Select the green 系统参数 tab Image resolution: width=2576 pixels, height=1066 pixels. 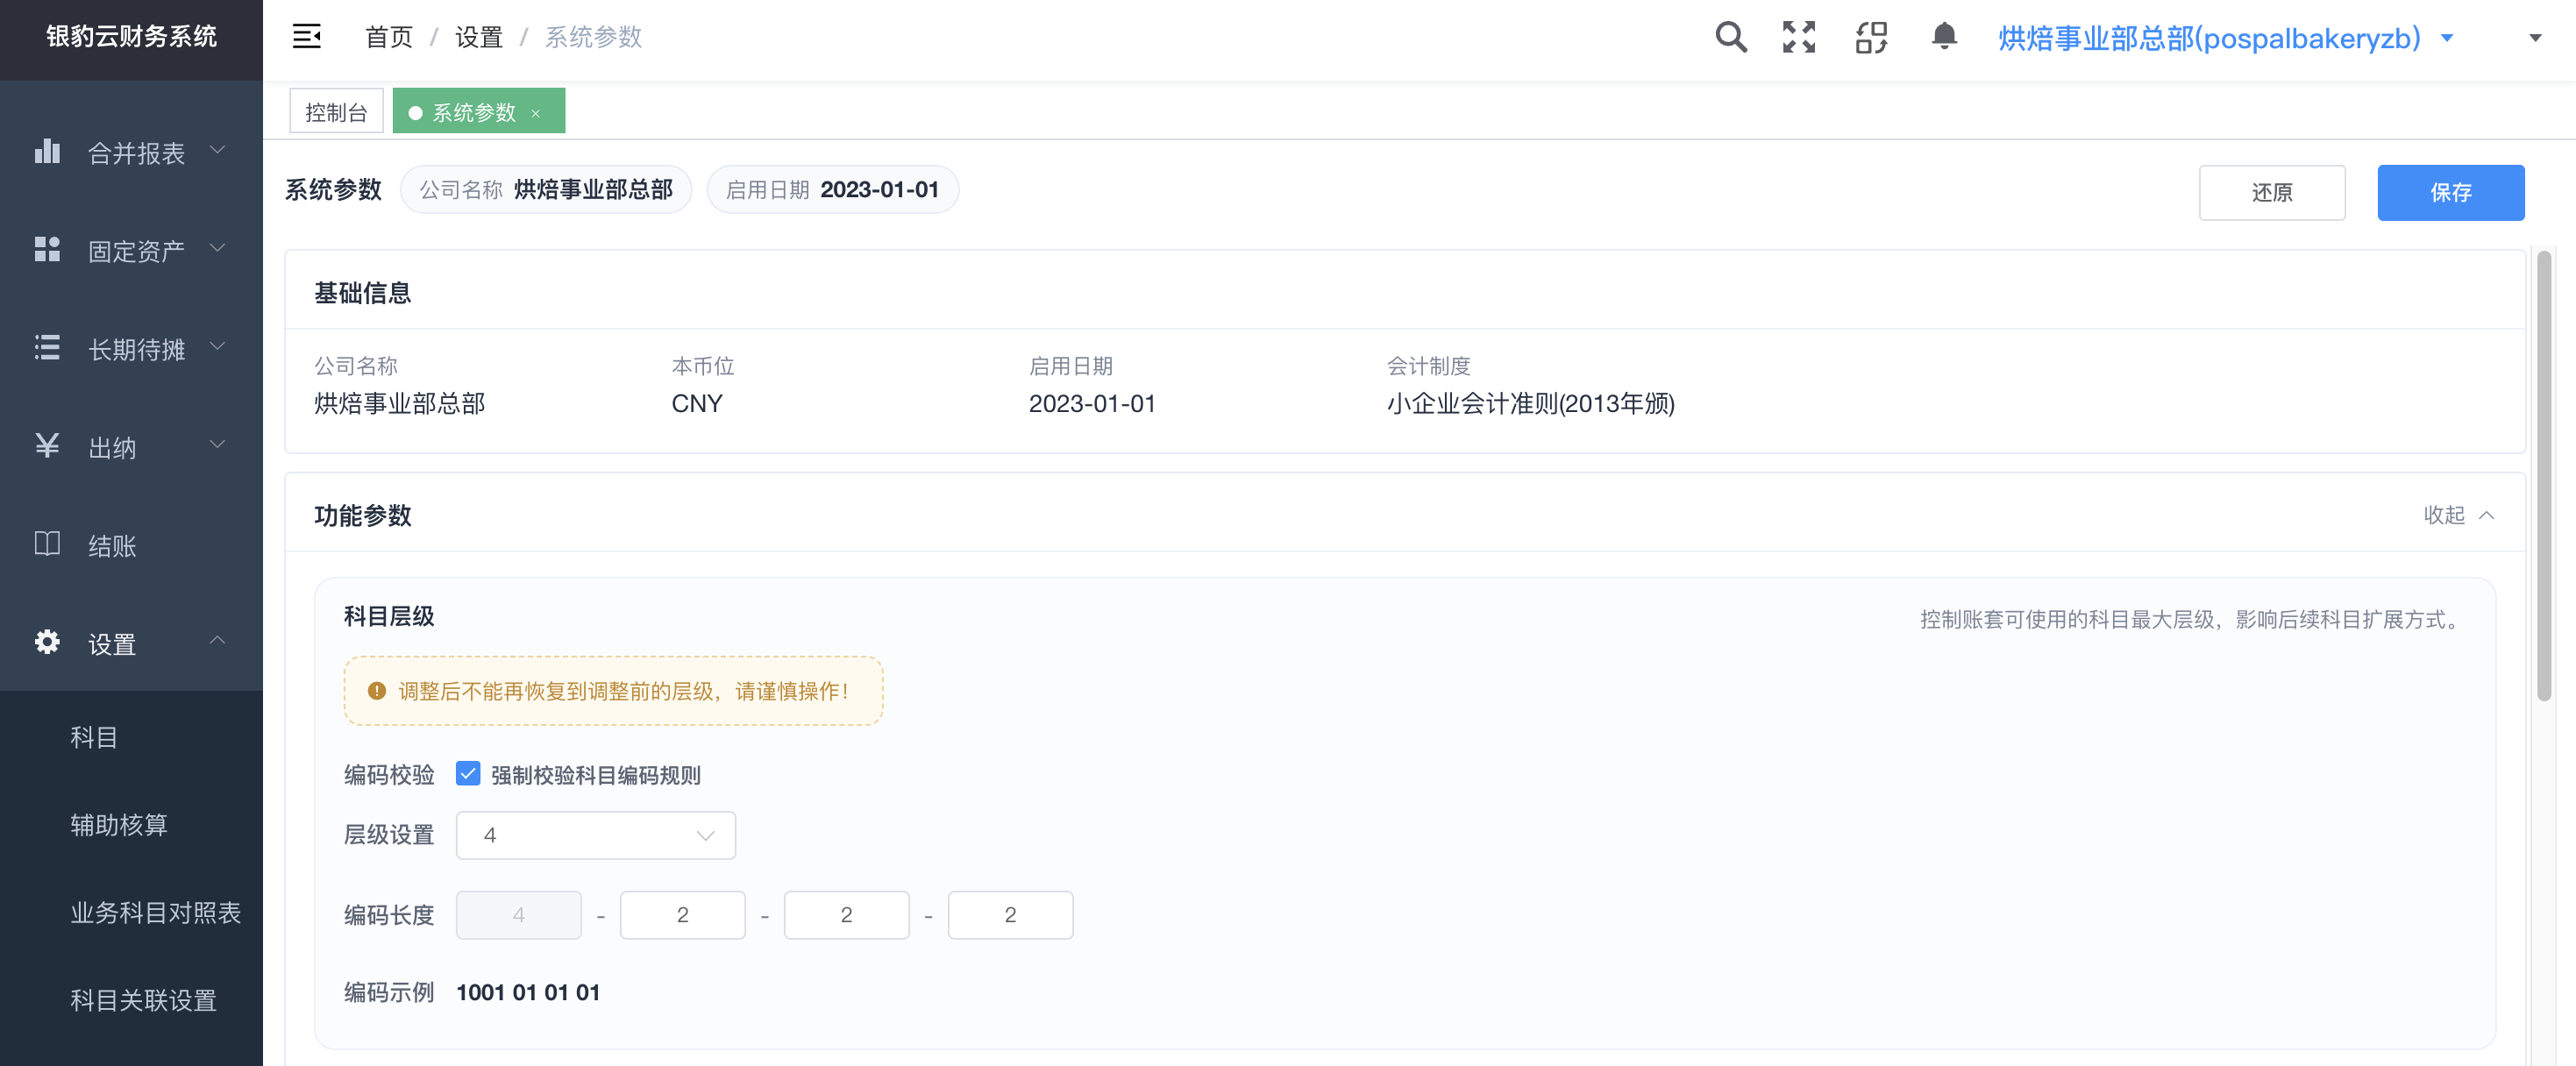(478, 111)
